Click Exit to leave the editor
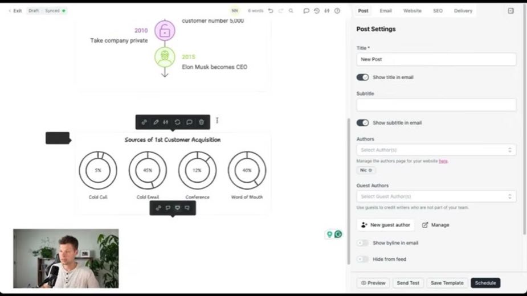 tap(15, 11)
